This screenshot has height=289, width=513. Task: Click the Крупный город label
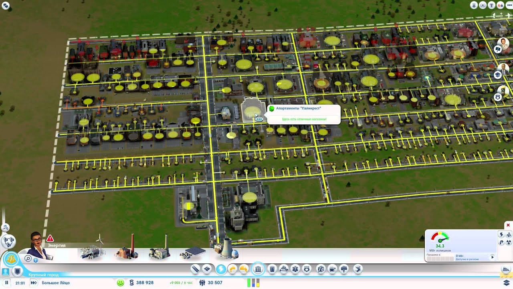click(43, 275)
